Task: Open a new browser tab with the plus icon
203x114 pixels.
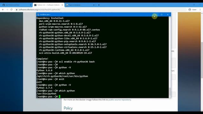Action: [x=99, y=5]
